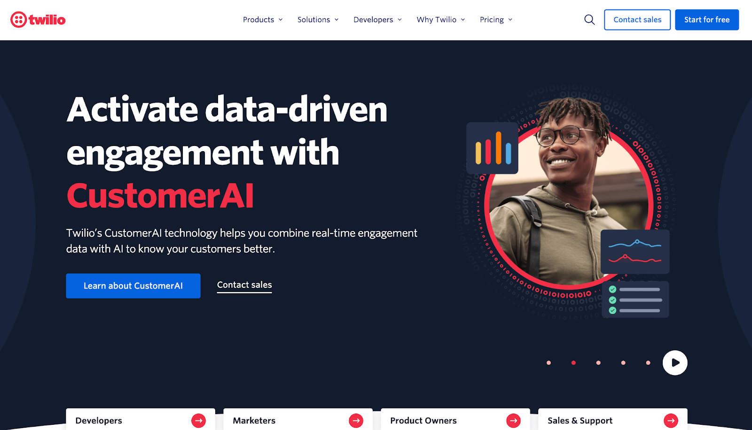Open the Pricing menu item
The height and width of the screenshot is (430, 752).
click(x=496, y=20)
